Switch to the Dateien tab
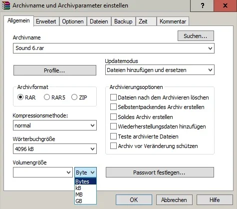The width and height of the screenshot is (237, 209). click(x=99, y=21)
